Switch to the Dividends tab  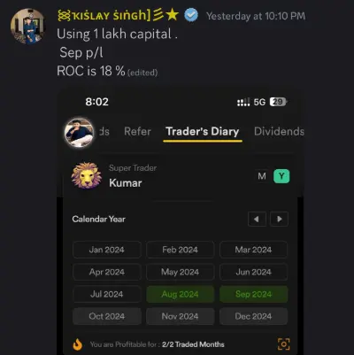(279, 132)
